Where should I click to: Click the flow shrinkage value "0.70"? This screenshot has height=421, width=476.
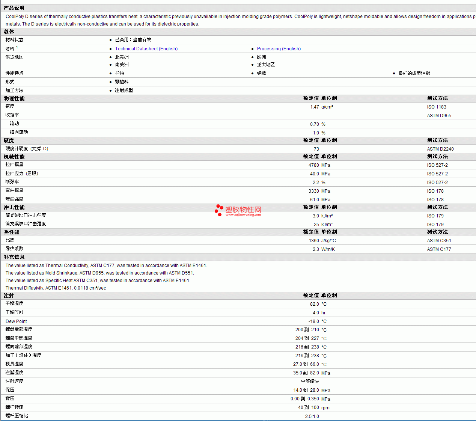pyautogui.click(x=315, y=124)
